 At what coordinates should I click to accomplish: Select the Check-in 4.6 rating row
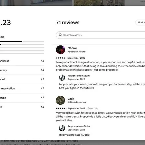pos(22,79)
